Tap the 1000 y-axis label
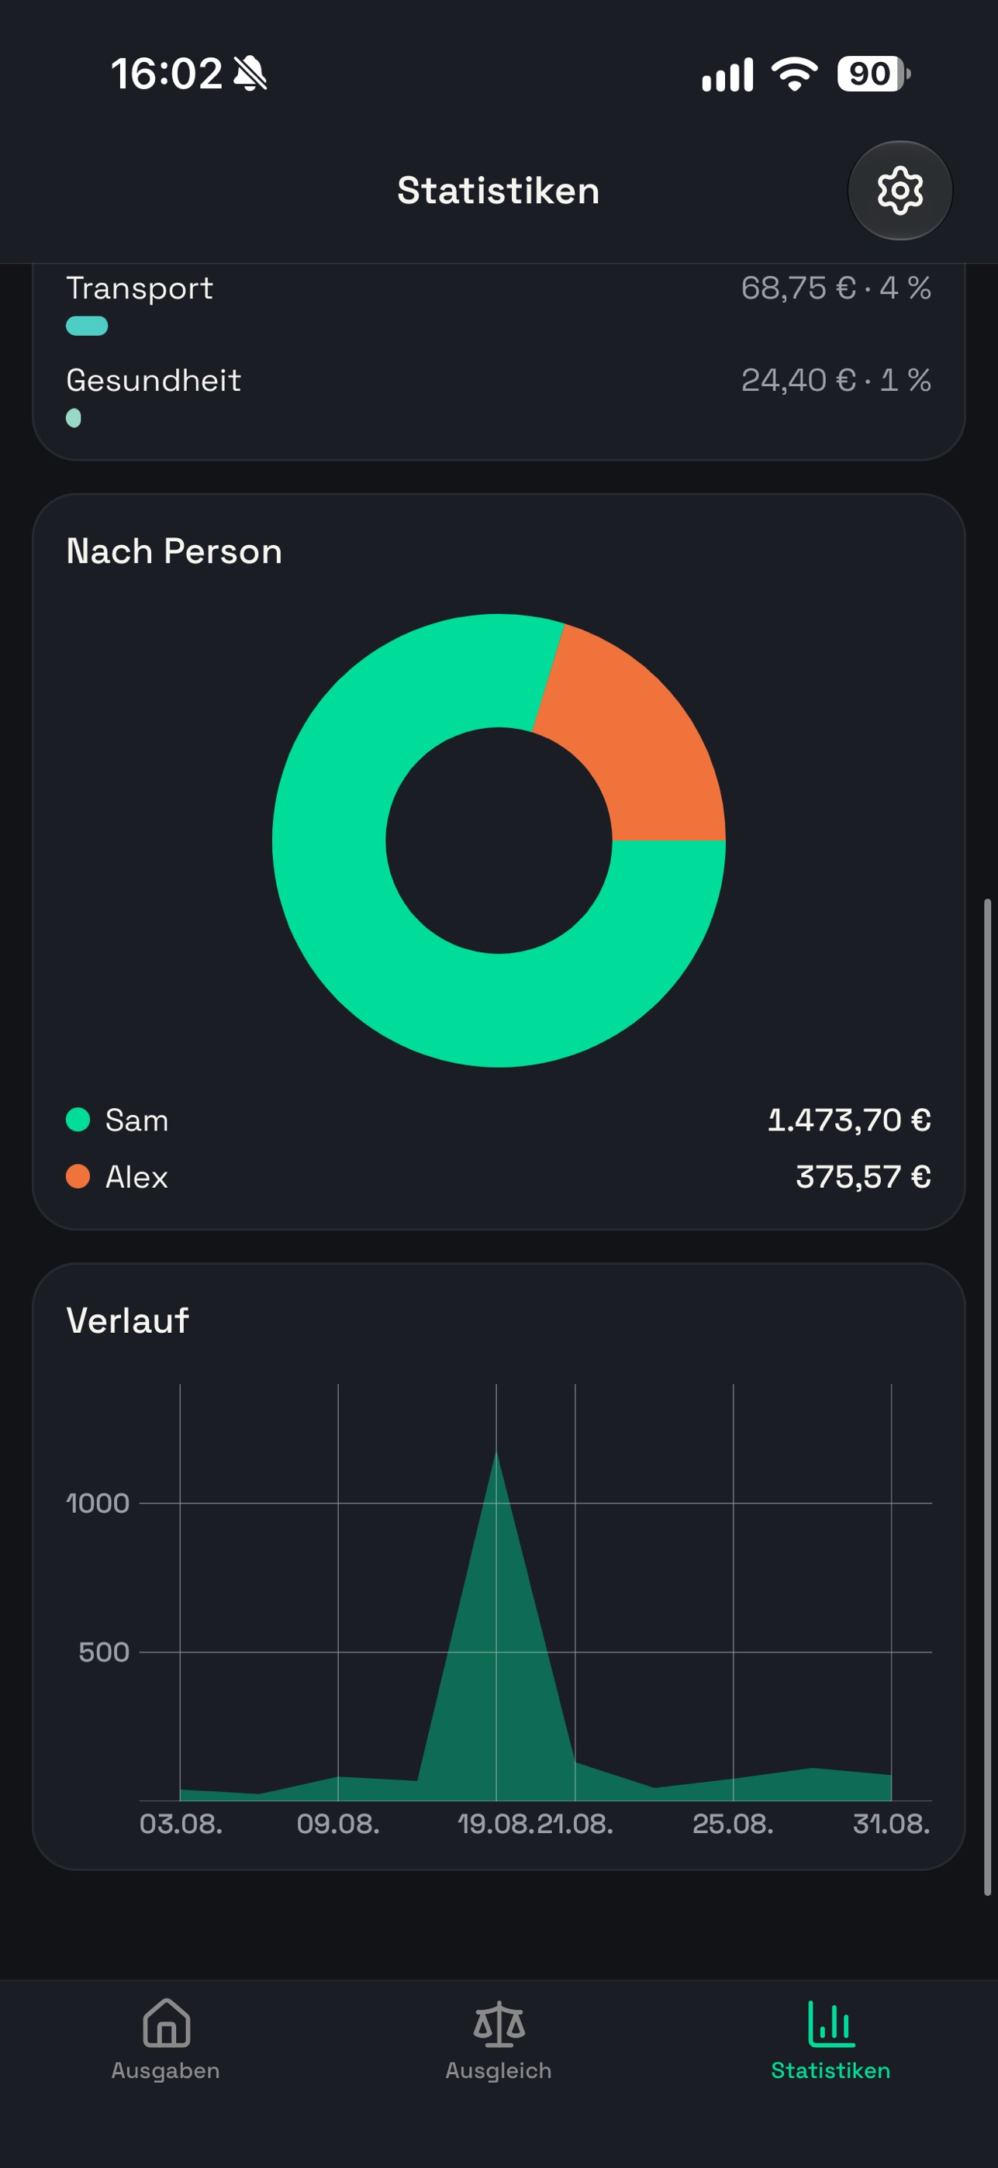 pyautogui.click(x=98, y=1504)
